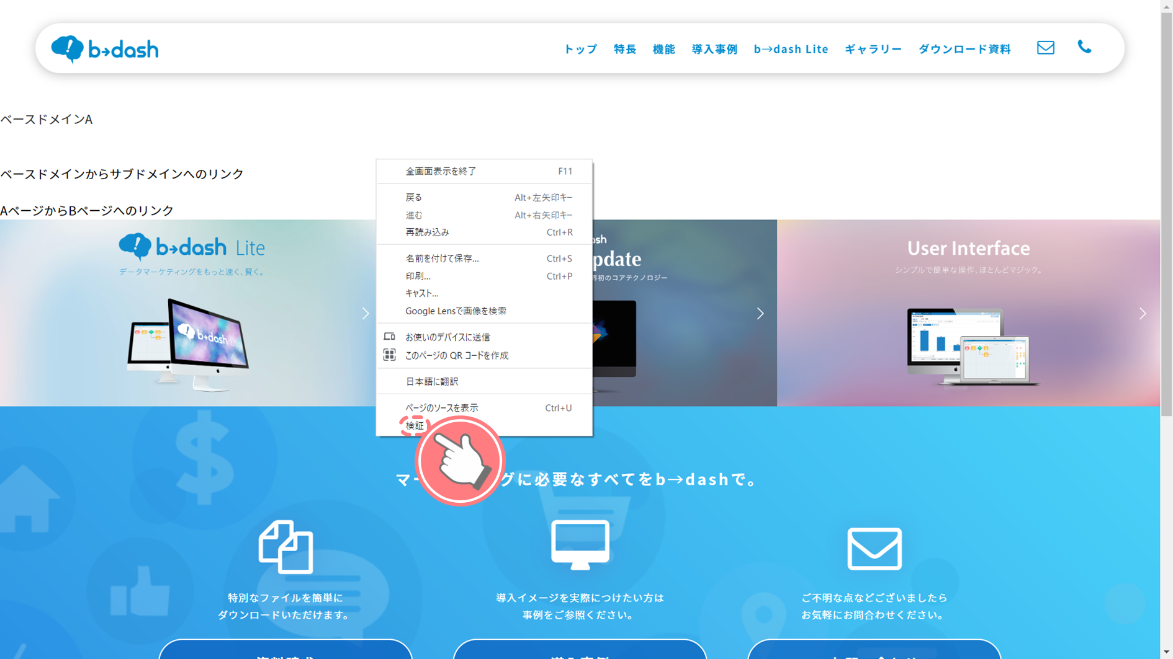The width and height of the screenshot is (1173, 659).
Task: Click the page vertical scrollbar thumb
Action: pos(1166,214)
